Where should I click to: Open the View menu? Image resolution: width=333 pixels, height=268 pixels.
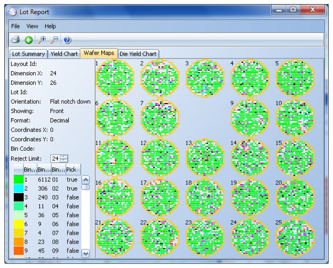click(32, 26)
